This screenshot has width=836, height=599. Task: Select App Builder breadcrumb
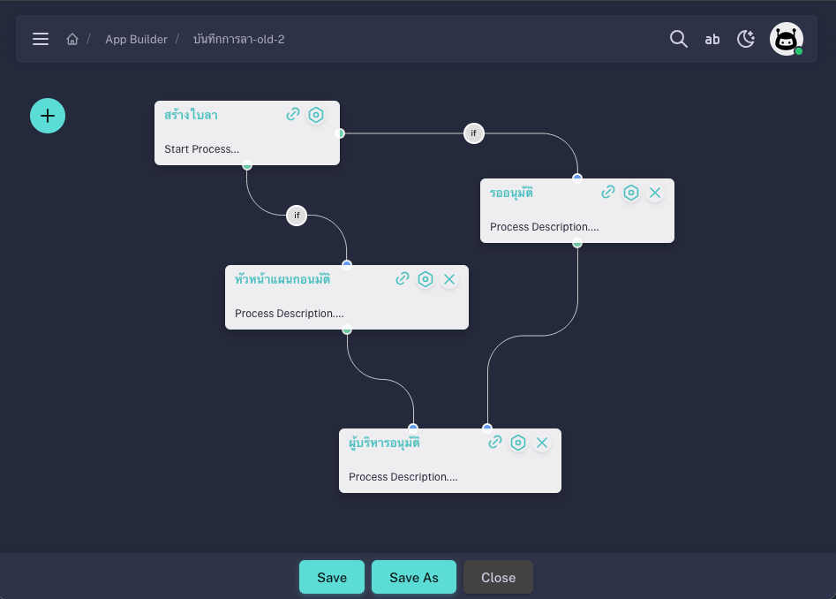click(136, 40)
